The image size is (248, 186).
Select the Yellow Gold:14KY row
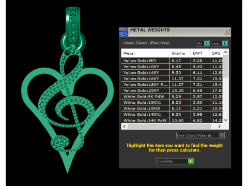pos(172,73)
